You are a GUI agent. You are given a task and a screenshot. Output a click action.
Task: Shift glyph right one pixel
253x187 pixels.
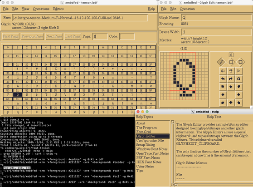[x=238, y=94]
